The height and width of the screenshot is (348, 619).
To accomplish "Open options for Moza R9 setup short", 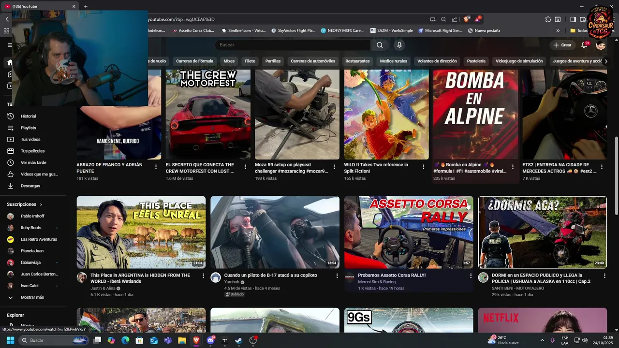I will tap(334, 167).
